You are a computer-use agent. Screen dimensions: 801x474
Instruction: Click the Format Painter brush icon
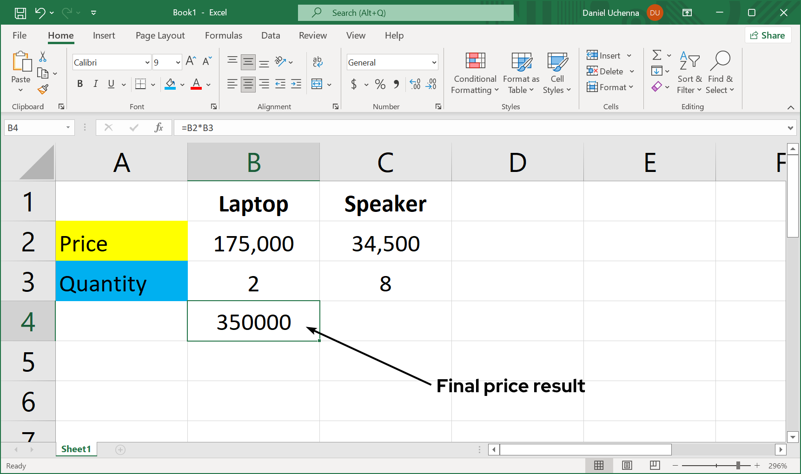(x=43, y=89)
